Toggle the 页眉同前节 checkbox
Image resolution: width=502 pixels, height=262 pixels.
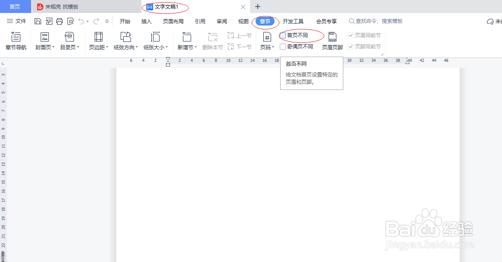click(350, 35)
